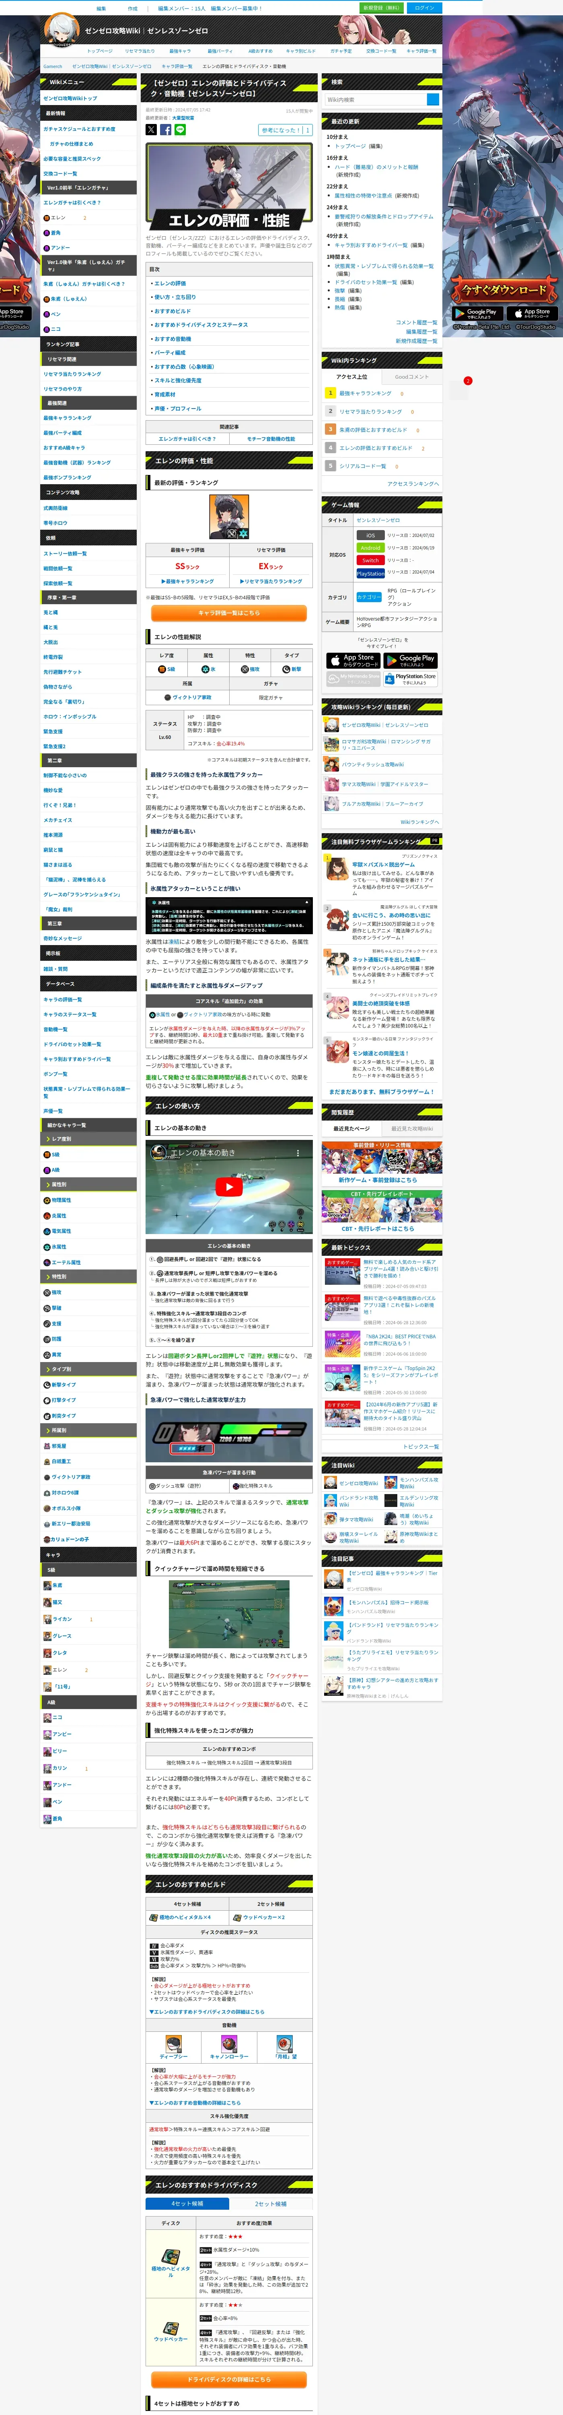Open トップページ in top navigation

(x=99, y=51)
